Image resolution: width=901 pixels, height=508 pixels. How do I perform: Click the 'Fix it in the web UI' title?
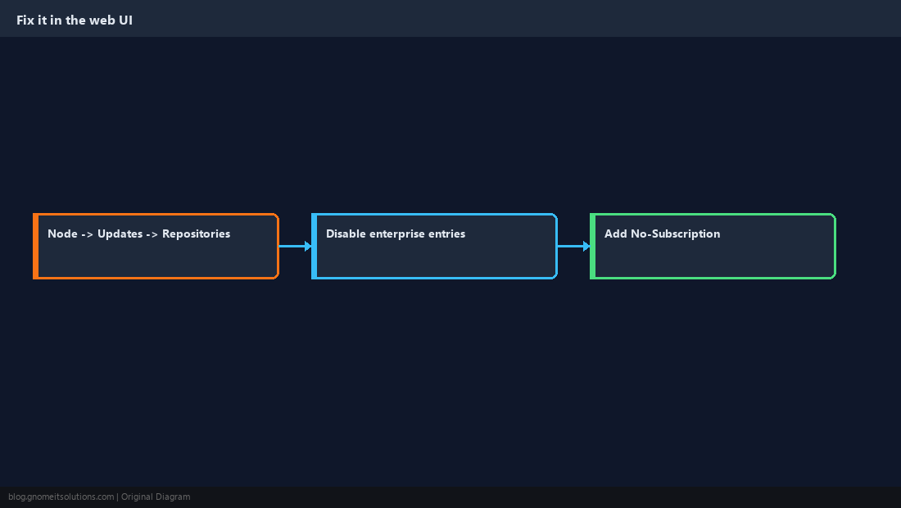[74, 20]
